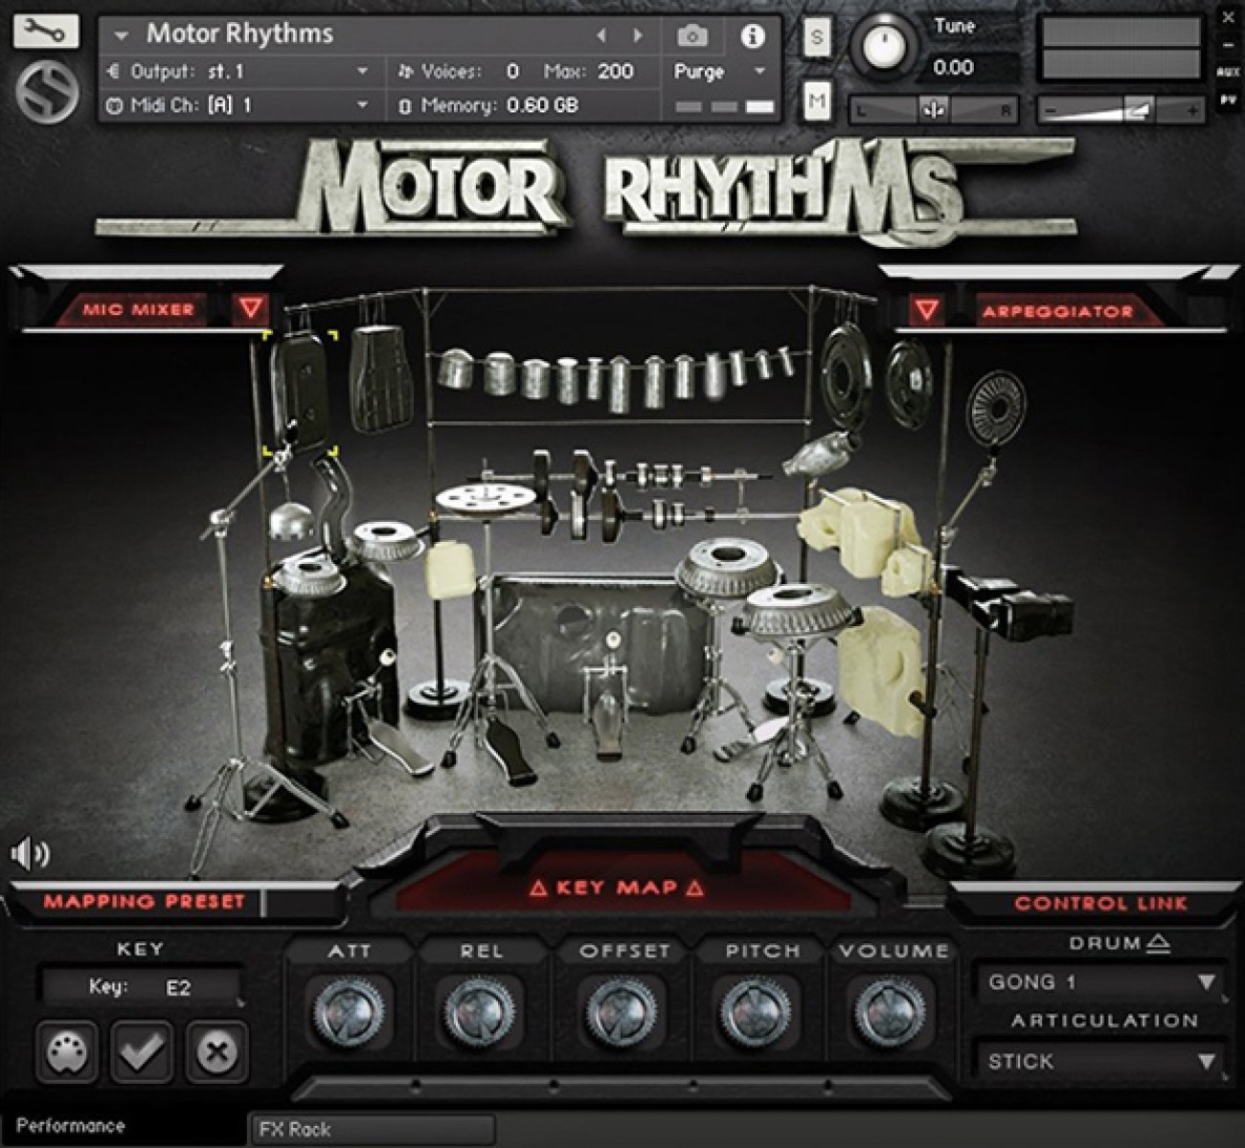Toggle the Solo S button
Image resolution: width=1245 pixels, height=1148 pixels.
click(x=816, y=38)
